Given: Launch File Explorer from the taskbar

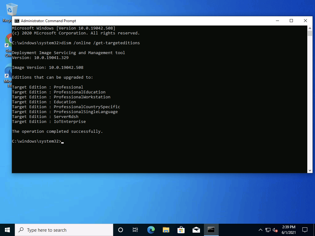Looking at the screenshot, I should [166, 230].
